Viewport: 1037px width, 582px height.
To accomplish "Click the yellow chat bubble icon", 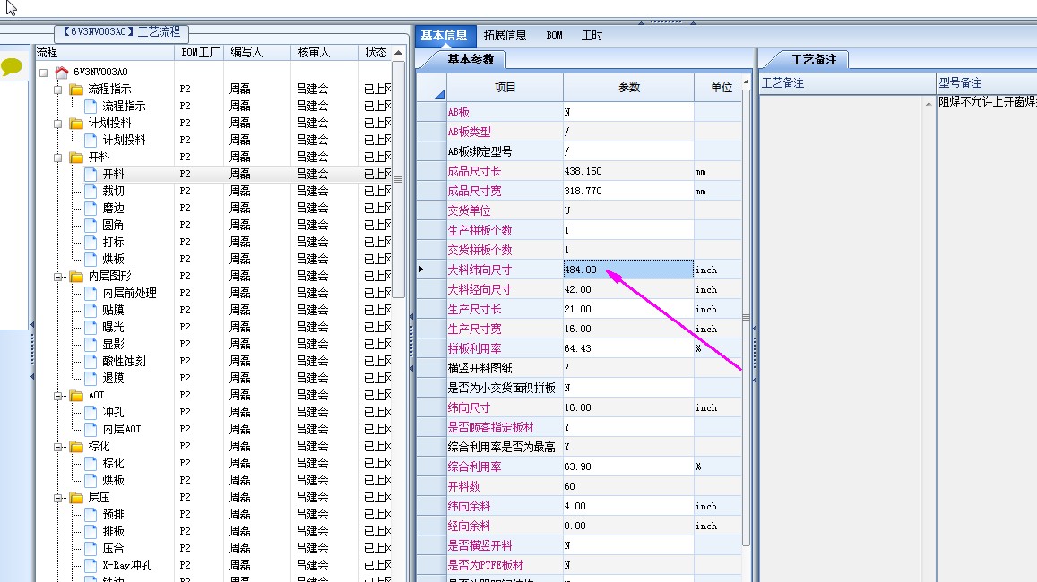I will 12,67.
